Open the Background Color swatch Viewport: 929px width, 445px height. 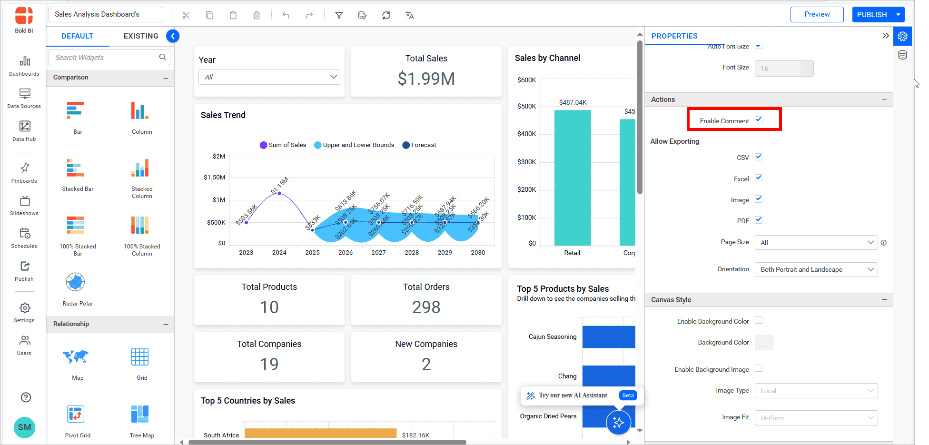[763, 342]
